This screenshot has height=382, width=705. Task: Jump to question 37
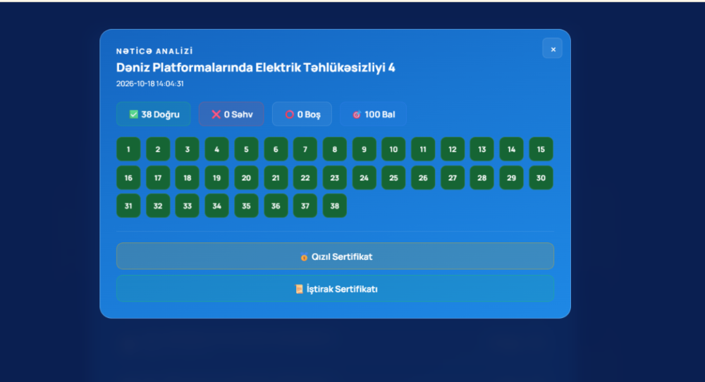305,206
